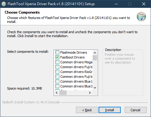Click the installer icon in the title bar
Image resolution: width=151 pixels, height=117 pixels.
pyautogui.click(x=4, y=4)
